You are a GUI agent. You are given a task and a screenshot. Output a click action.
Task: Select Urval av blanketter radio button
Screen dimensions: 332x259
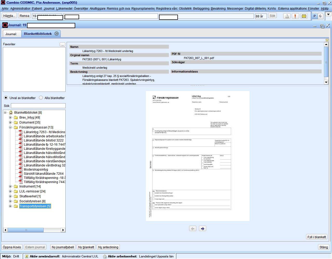click(x=6, y=98)
